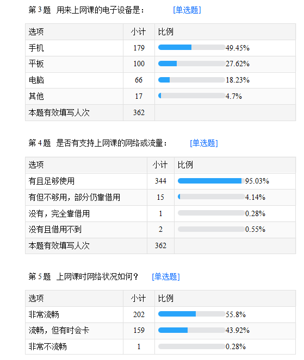This screenshot has height=360, width=304.
Task: Click the 有且足够使用 progress bar at 95.03%
Action: [x=211, y=181]
